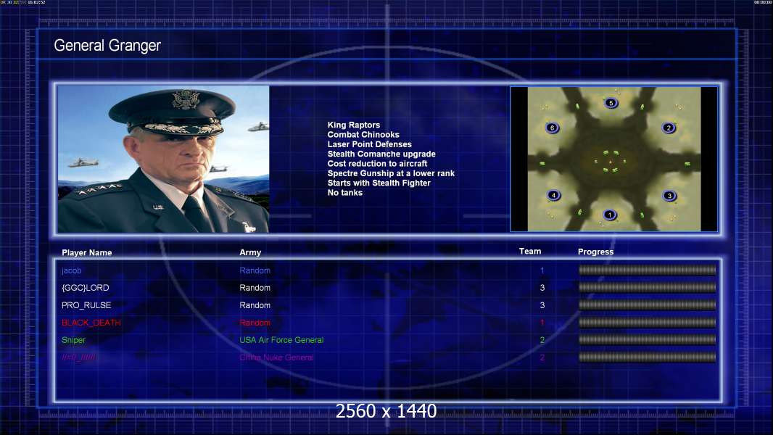Click 'Random' army in {GGC}LORD's row
The height and width of the screenshot is (435, 773).
pos(255,288)
